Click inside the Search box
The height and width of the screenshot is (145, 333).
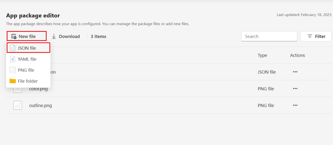click(x=269, y=36)
